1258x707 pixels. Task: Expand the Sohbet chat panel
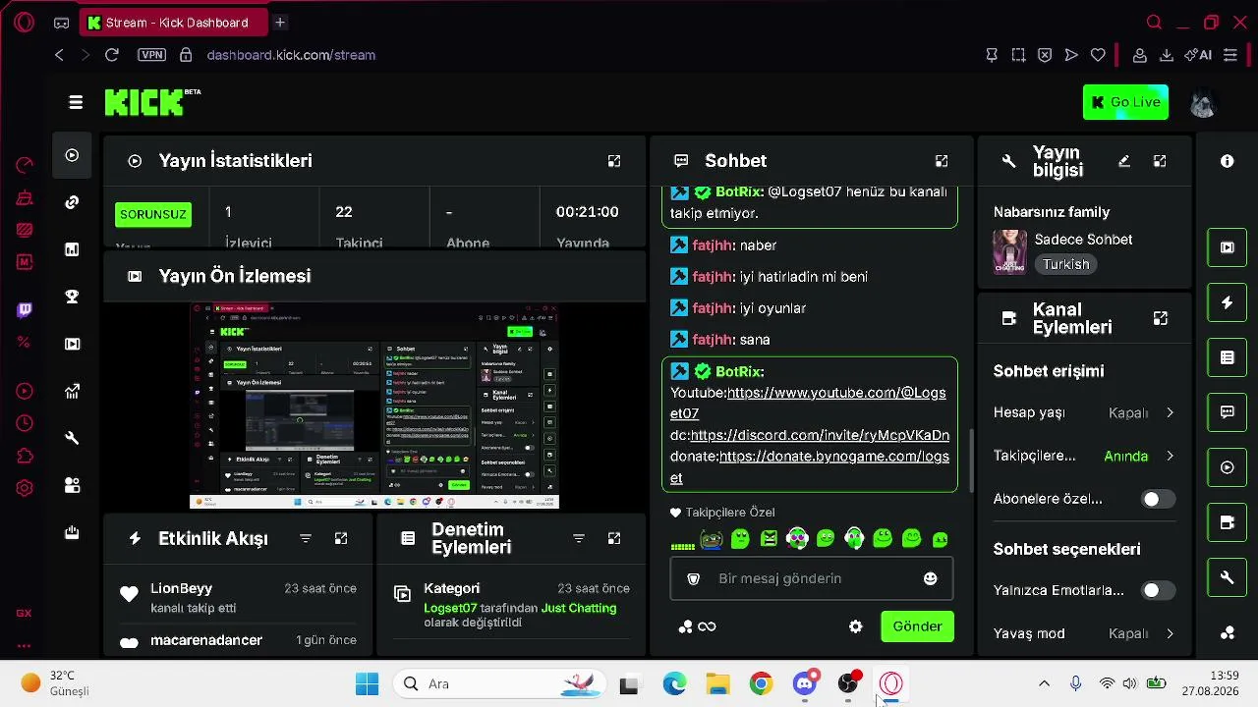pyautogui.click(x=942, y=161)
